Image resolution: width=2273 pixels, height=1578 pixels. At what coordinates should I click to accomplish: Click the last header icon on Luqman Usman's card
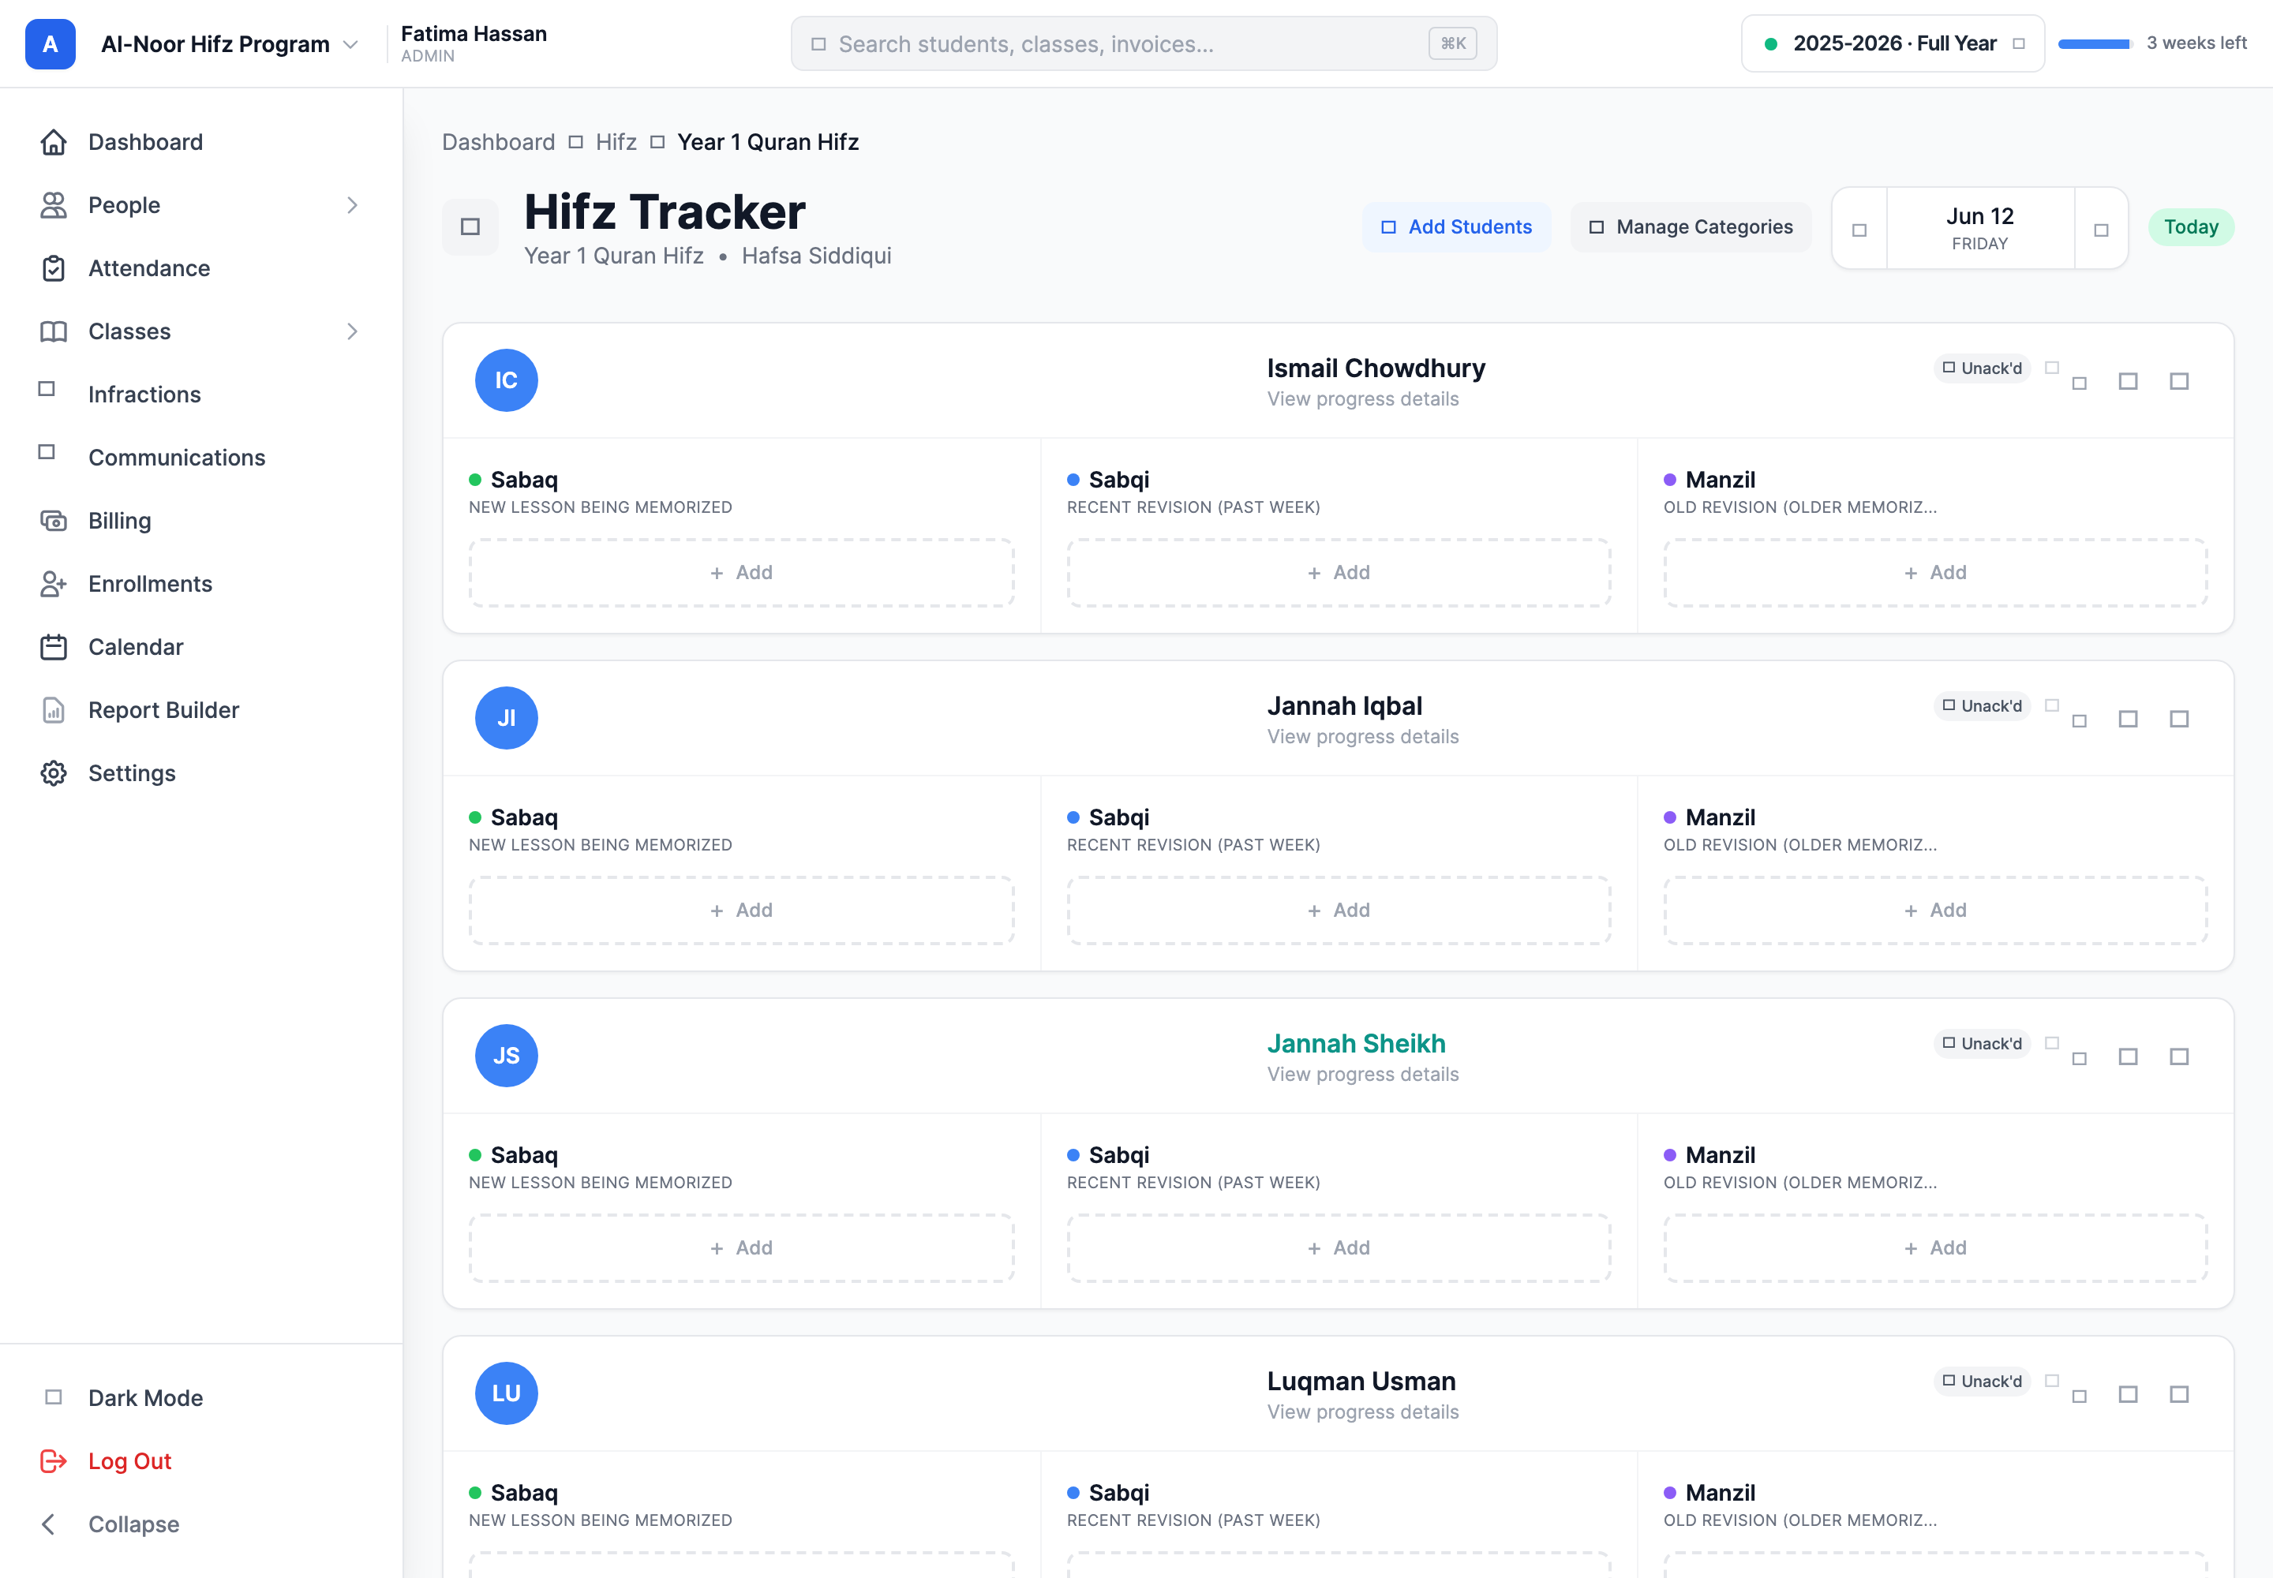[x=2179, y=1394]
